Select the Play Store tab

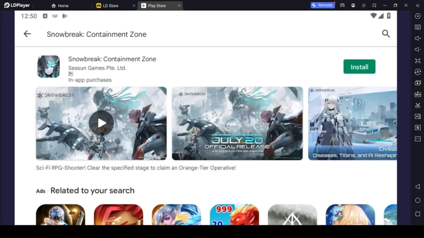tap(154, 5)
